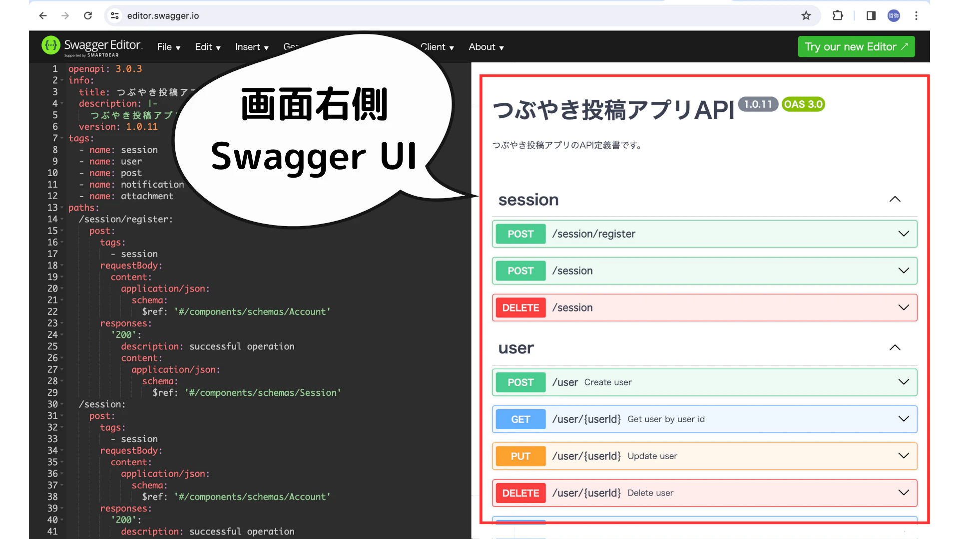Open the Chrome profile avatar
959x539 pixels.
tap(894, 15)
